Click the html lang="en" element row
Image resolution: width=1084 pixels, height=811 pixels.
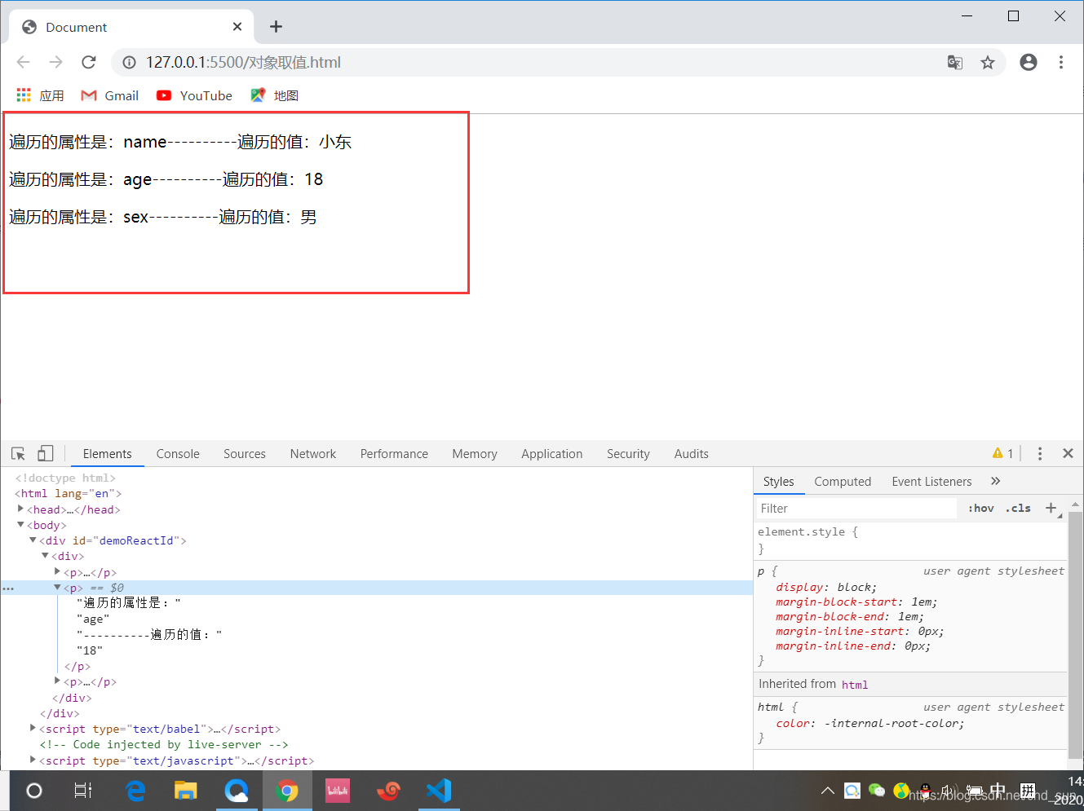pos(68,493)
